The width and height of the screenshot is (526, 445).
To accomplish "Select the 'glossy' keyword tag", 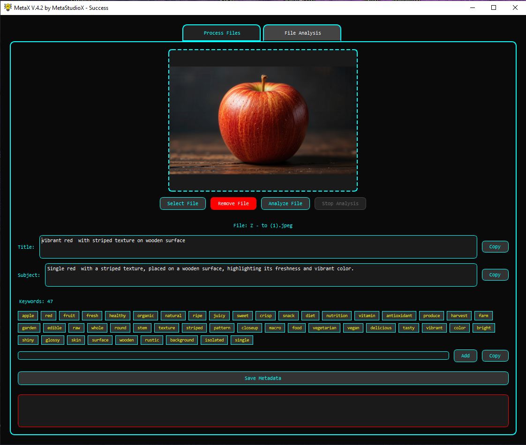I will click(53, 340).
